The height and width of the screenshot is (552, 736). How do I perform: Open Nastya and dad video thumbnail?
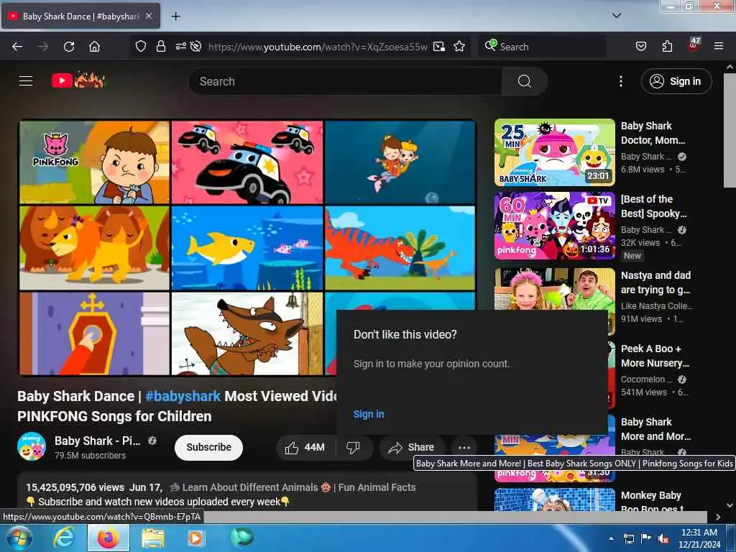click(x=554, y=289)
